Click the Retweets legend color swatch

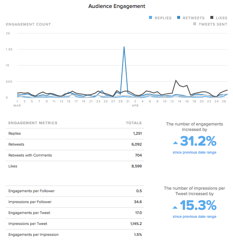(178, 18)
